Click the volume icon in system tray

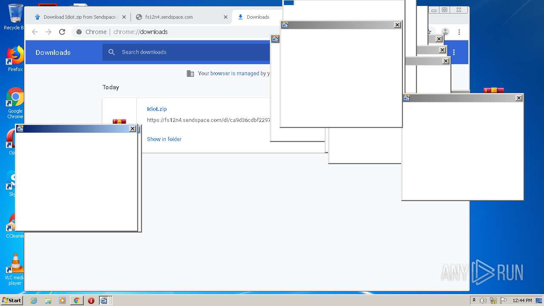tap(483, 300)
